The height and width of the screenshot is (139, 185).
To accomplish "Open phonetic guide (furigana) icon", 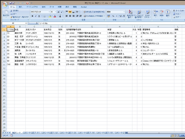I will (60, 16).
